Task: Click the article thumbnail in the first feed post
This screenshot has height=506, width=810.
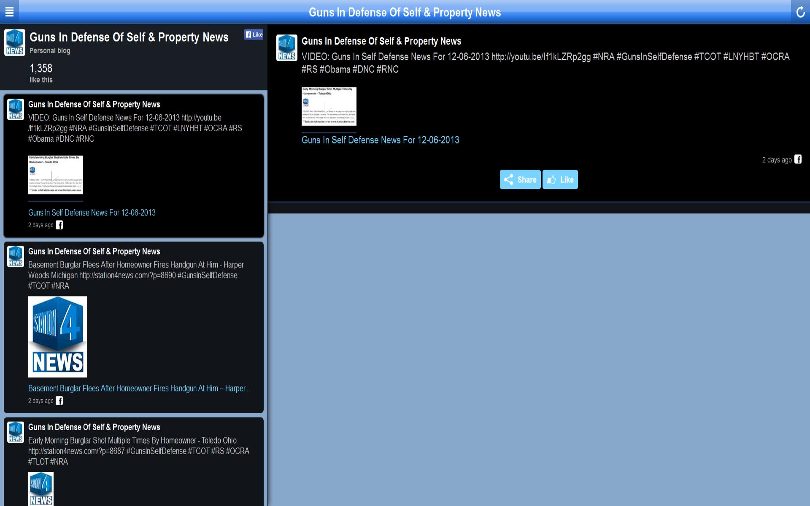Action: pyautogui.click(x=56, y=175)
